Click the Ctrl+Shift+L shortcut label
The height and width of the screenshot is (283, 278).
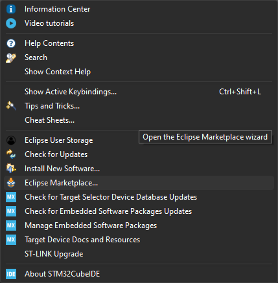(240, 92)
